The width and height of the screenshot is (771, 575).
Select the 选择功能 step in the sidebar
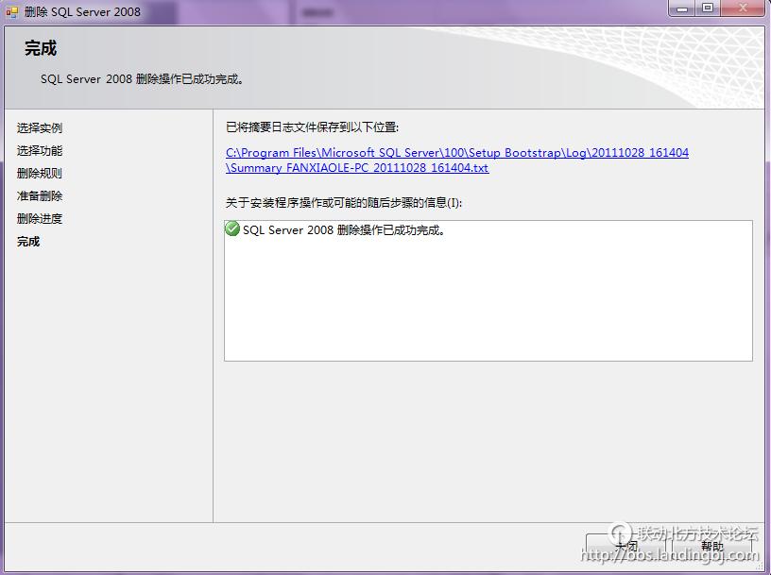point(42,150)
